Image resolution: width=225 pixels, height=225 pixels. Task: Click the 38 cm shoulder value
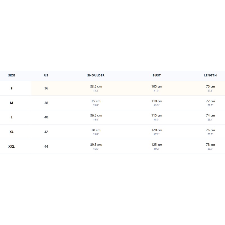[x=96, y=130]
